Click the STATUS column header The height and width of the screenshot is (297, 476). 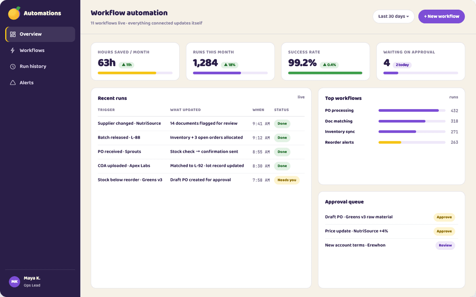[x=282, y=110]
